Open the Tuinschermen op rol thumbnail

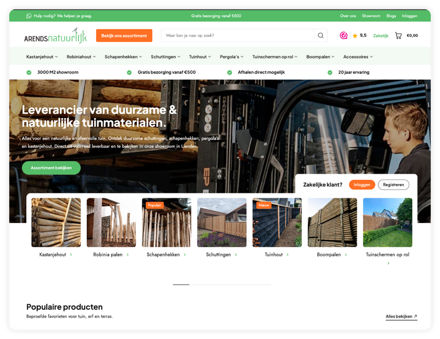tap(388, 223)
